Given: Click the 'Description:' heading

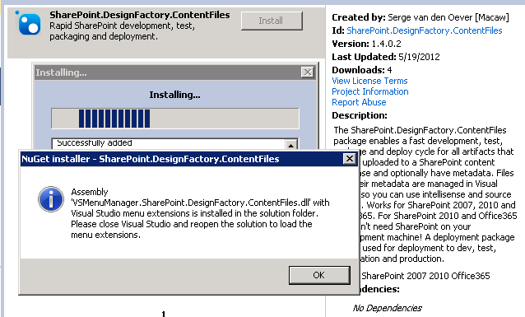Looking at the screenshot, I should pos(360,115).
